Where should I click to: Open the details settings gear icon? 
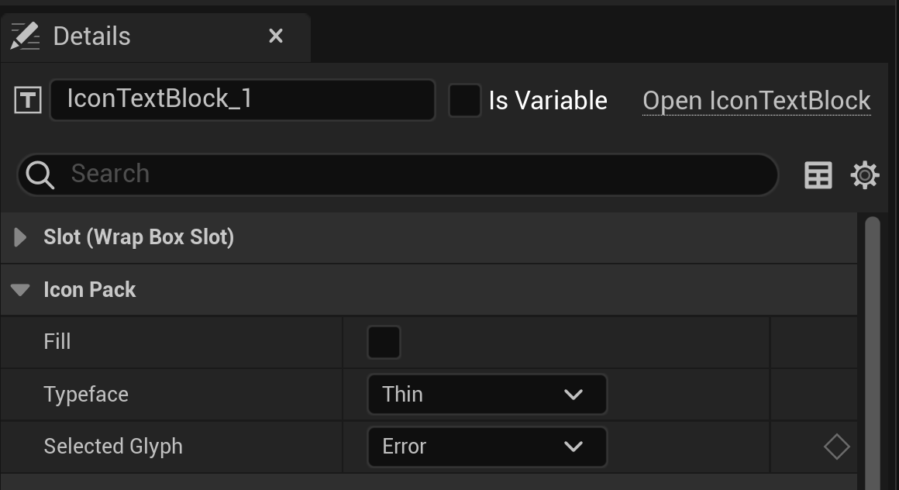(865, 175)
